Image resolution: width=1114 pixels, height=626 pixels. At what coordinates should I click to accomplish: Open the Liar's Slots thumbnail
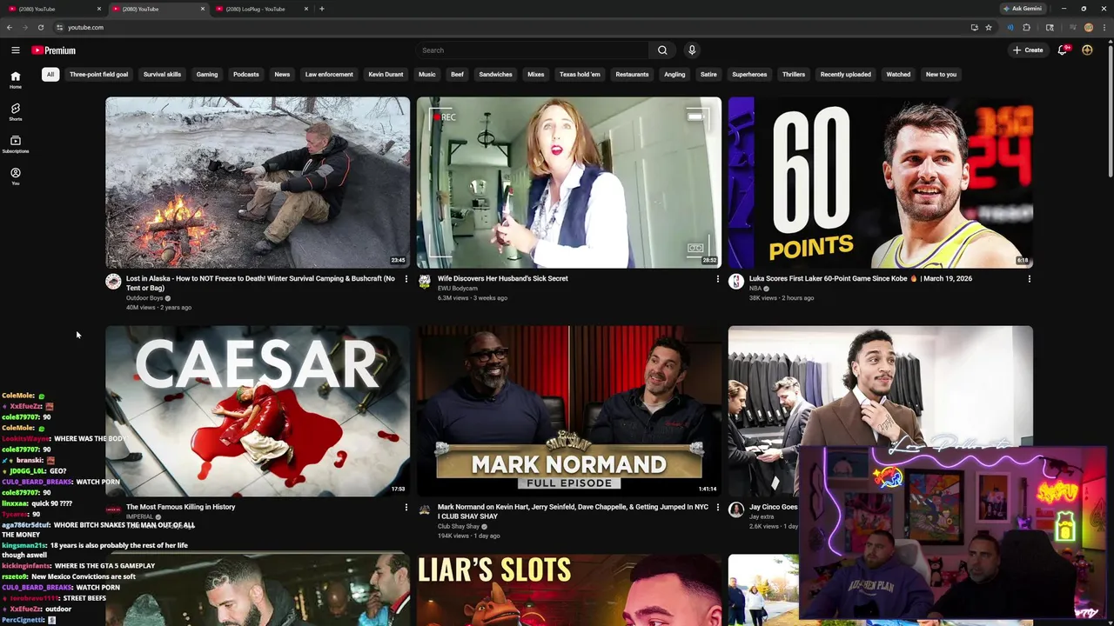pos(569,590)
